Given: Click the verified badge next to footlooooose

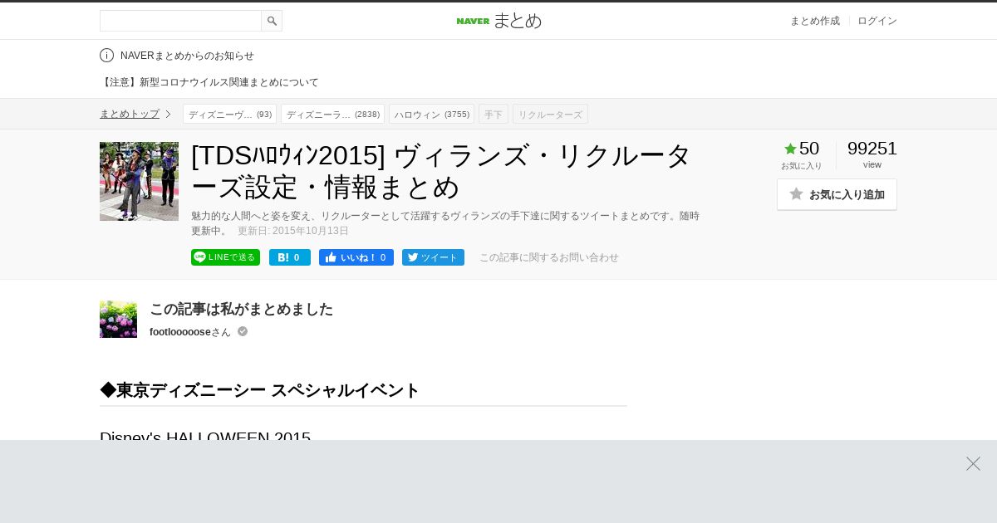Looking at the screenshot, I should (x=243, y=331).
